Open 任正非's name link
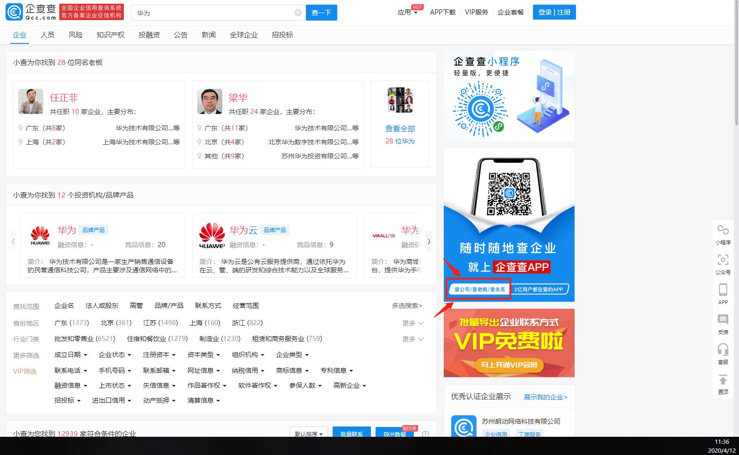Screen dimensions: 739x455 64,98
